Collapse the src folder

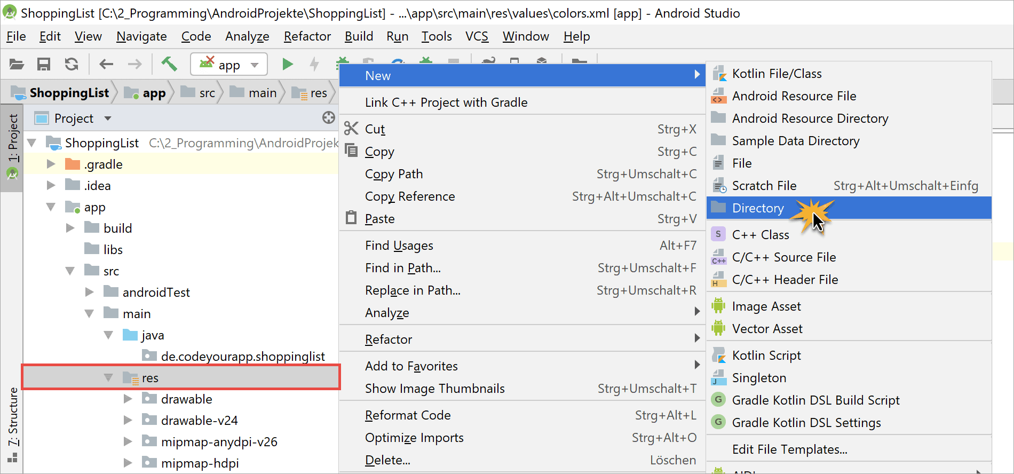click(x=70, y=271)
